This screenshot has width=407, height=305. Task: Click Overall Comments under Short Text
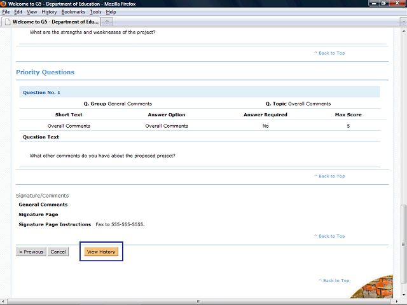point(69,126)
